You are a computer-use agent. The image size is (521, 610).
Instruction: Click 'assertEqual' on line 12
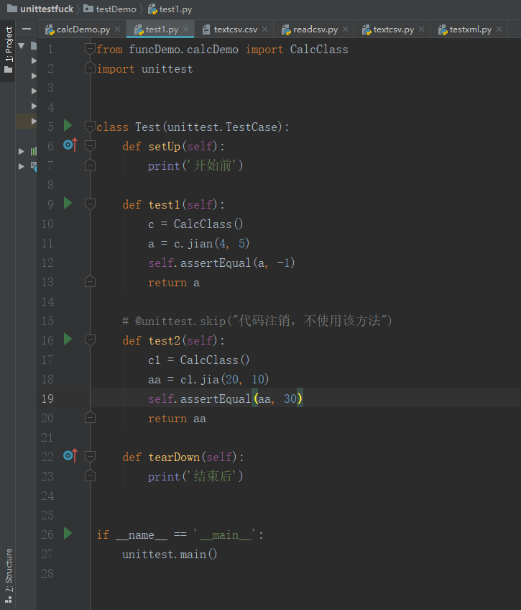tap(216, 263)
